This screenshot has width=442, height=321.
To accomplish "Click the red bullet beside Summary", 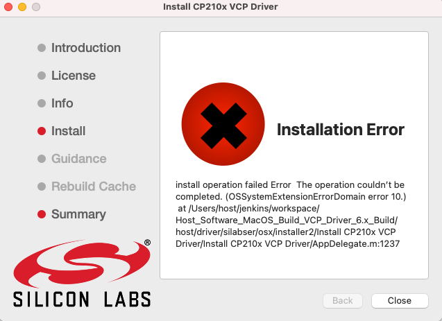I will [42, 214].
